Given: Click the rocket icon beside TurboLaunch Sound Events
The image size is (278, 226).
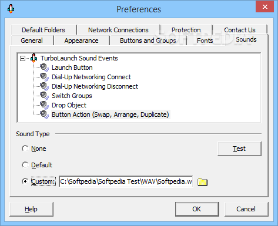Looking at the screenshot, I should [34, 58].
